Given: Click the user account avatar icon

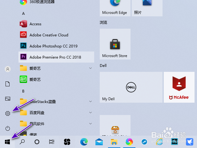Looking at the screenshot, I should pos(8,69).
